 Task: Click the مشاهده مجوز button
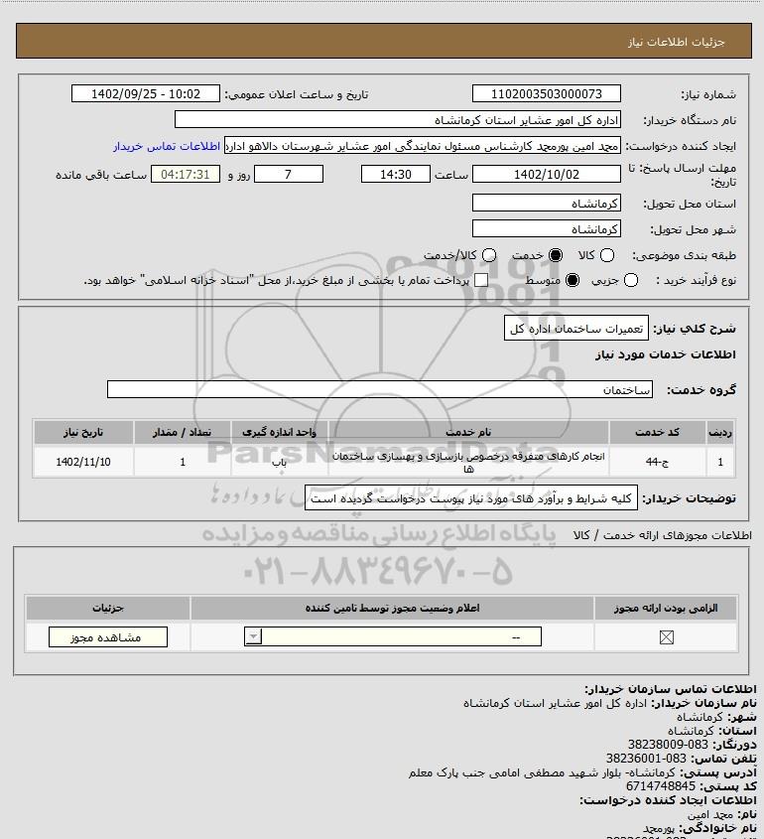[x=108, y=637]
